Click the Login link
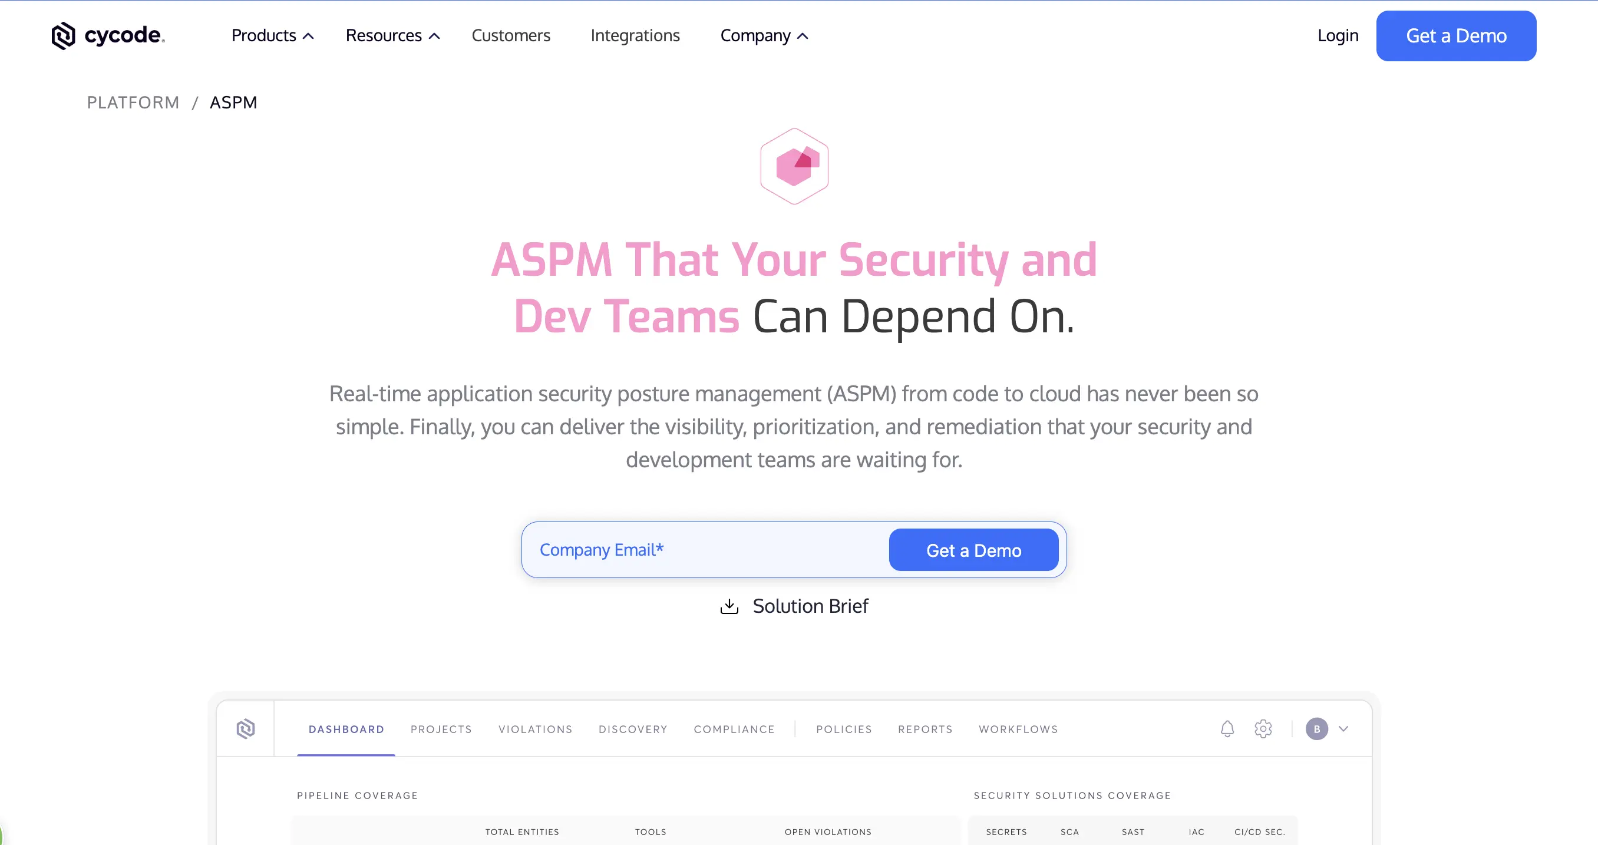Screen dimensions: 1598x845 [1338, 35]
